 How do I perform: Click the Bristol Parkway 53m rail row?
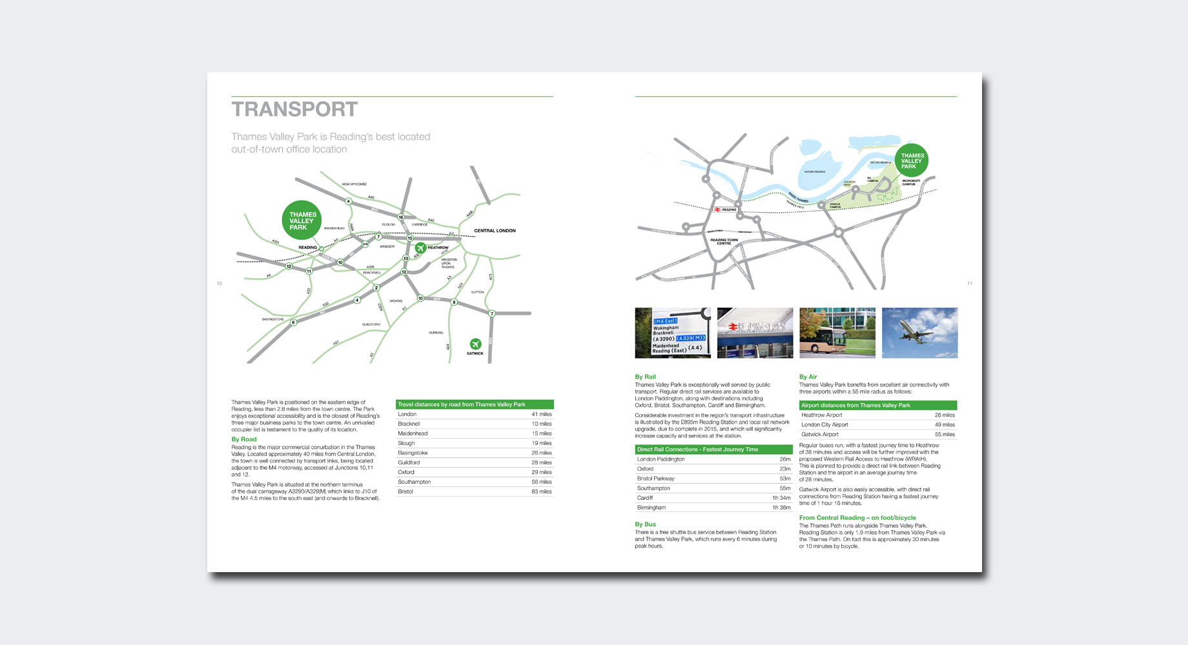click(713, 479)
